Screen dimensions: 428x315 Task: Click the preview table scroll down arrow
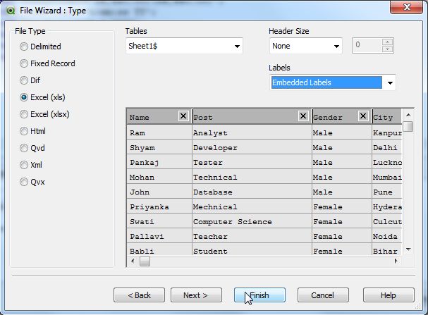click(408, 249)
